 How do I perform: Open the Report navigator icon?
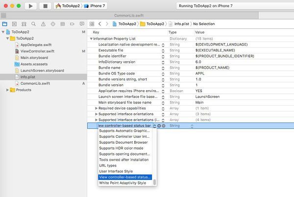click(x=82, y=24)
